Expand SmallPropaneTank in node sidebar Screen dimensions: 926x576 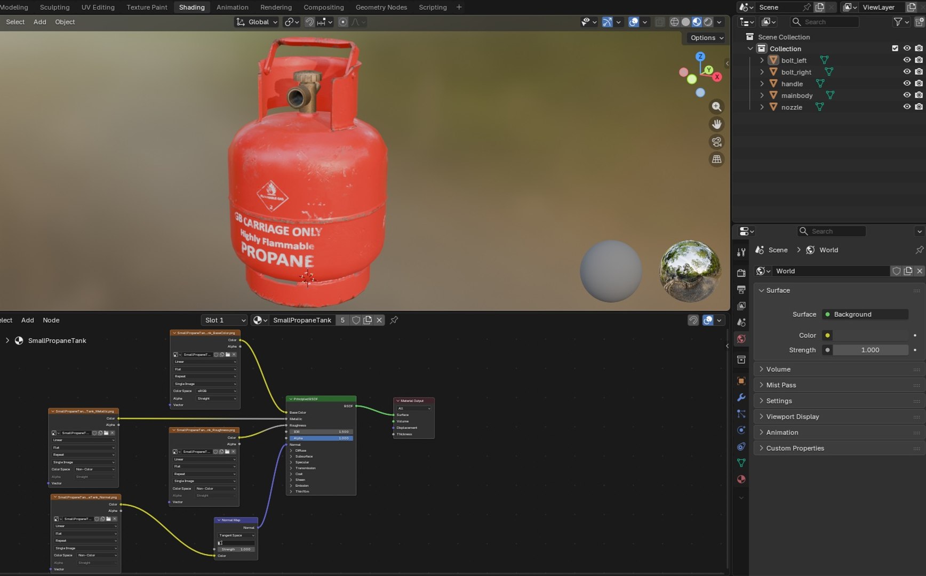tap(7, 340)
